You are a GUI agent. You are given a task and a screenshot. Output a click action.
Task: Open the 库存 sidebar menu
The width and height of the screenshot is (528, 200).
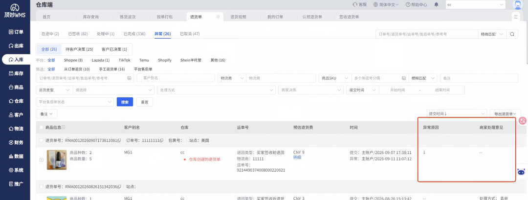(16, 73)
